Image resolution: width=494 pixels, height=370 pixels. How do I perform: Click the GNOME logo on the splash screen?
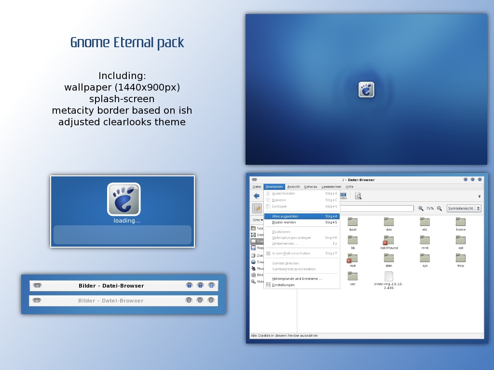(124, 199)
